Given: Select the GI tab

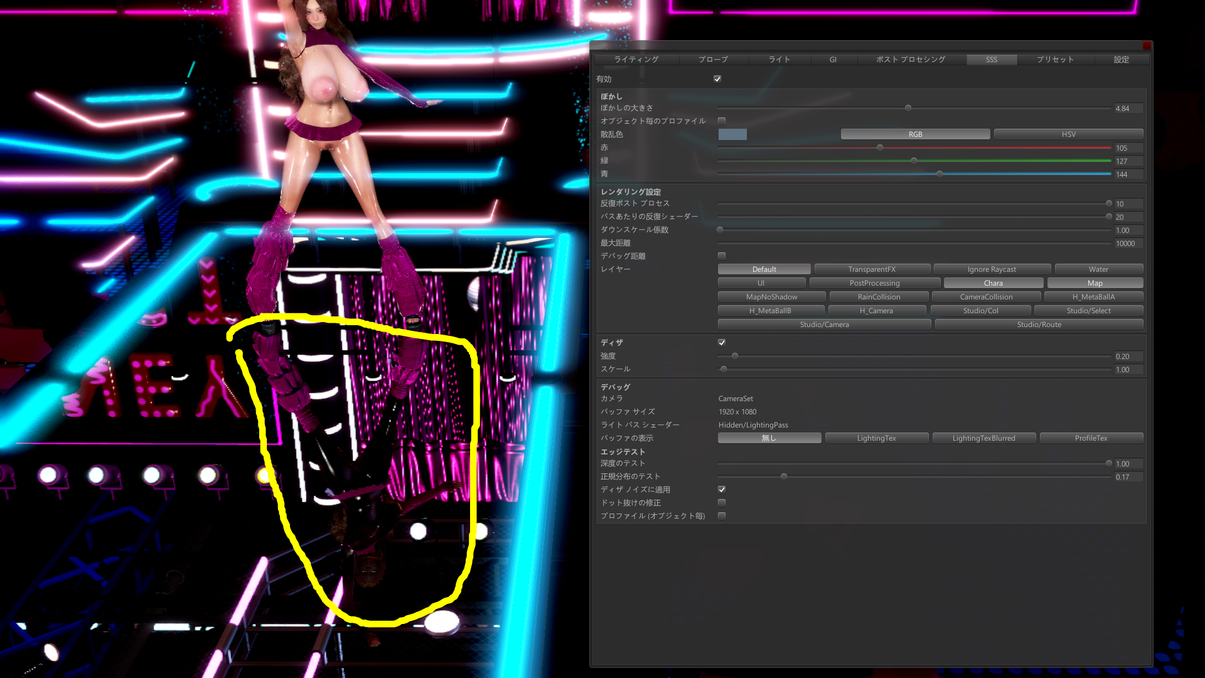Looking at the screenshot, I should point(833,60).
